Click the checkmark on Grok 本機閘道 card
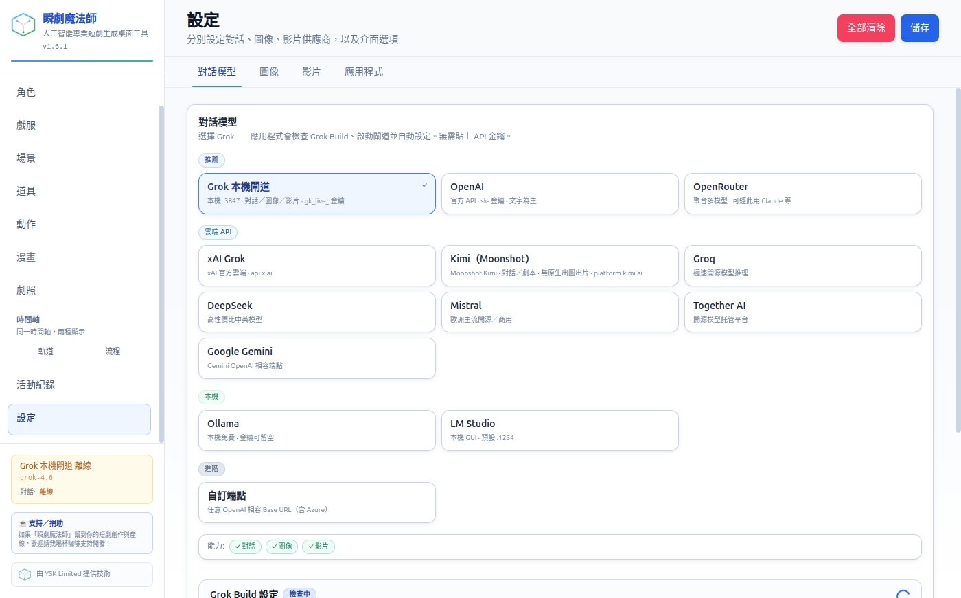961x598 pixels. [424, 185]
